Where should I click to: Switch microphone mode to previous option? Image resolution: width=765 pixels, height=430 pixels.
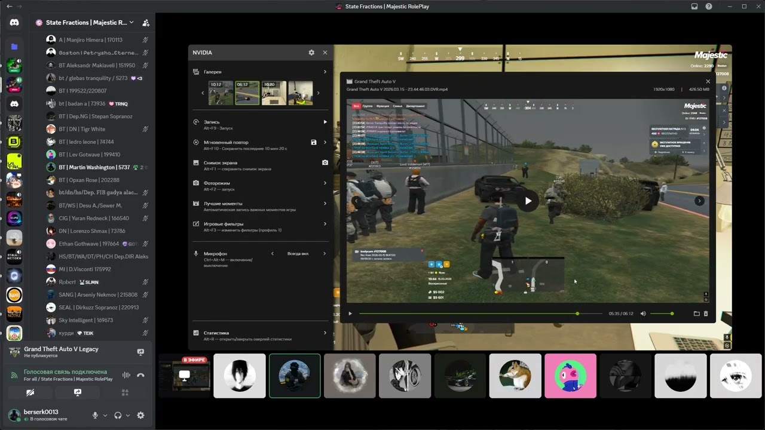pyautogui.click(x=273, y=254)
